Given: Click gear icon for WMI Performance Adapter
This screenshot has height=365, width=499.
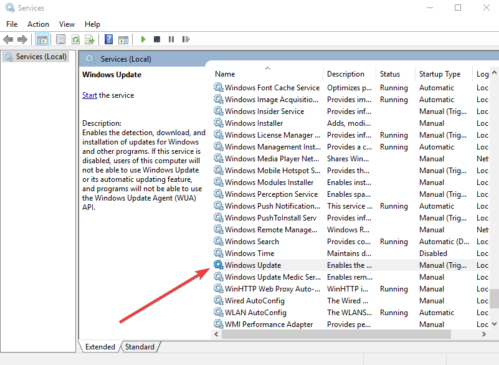Looking at the screenshot, I should click(218, 324).
